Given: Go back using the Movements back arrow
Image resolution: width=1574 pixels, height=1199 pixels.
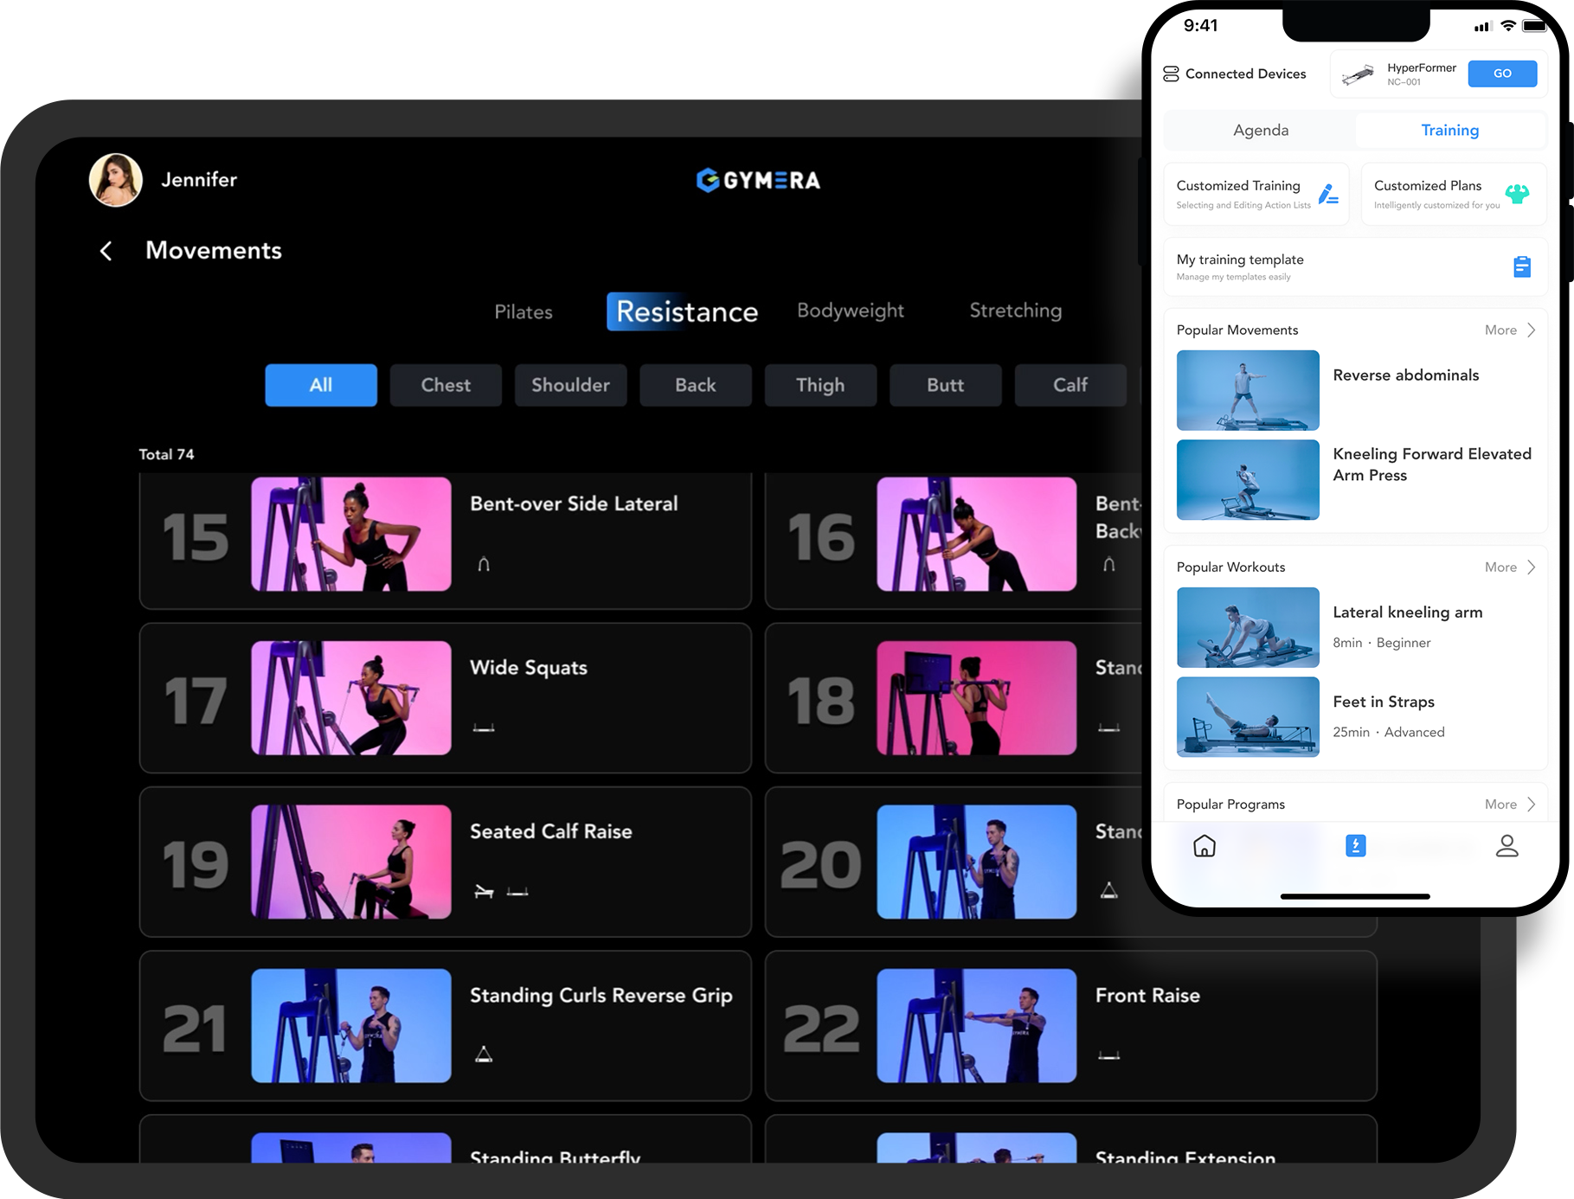Looking at the screenshot, I should click(106, 251).
